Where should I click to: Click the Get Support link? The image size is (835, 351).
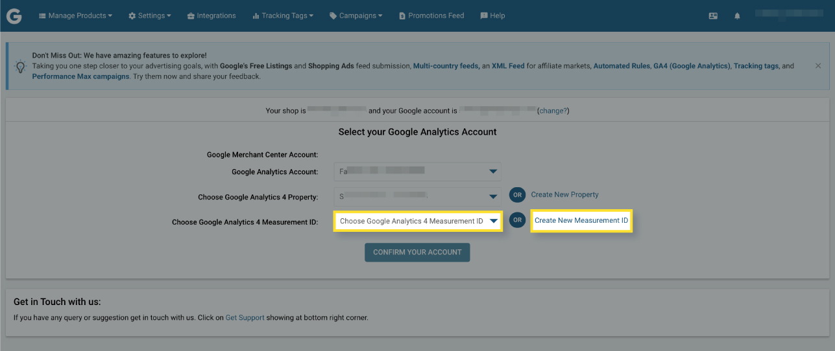[245, 318]
